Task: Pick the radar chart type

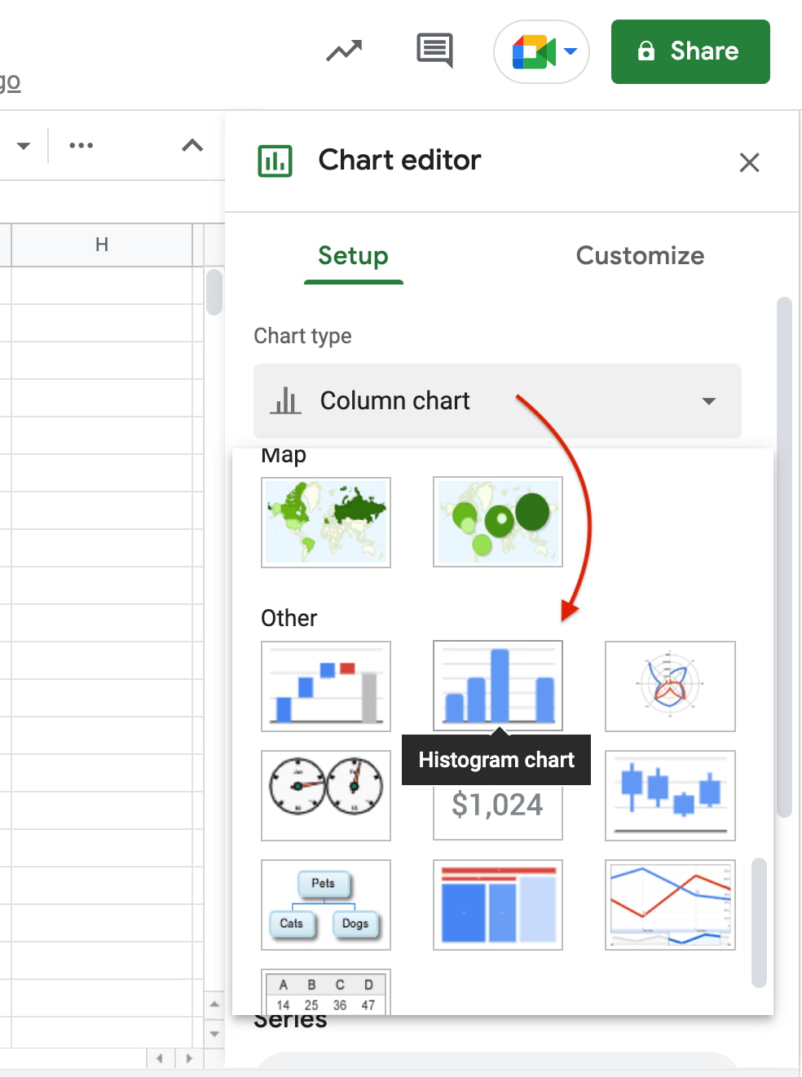Action: click(669, 686)
